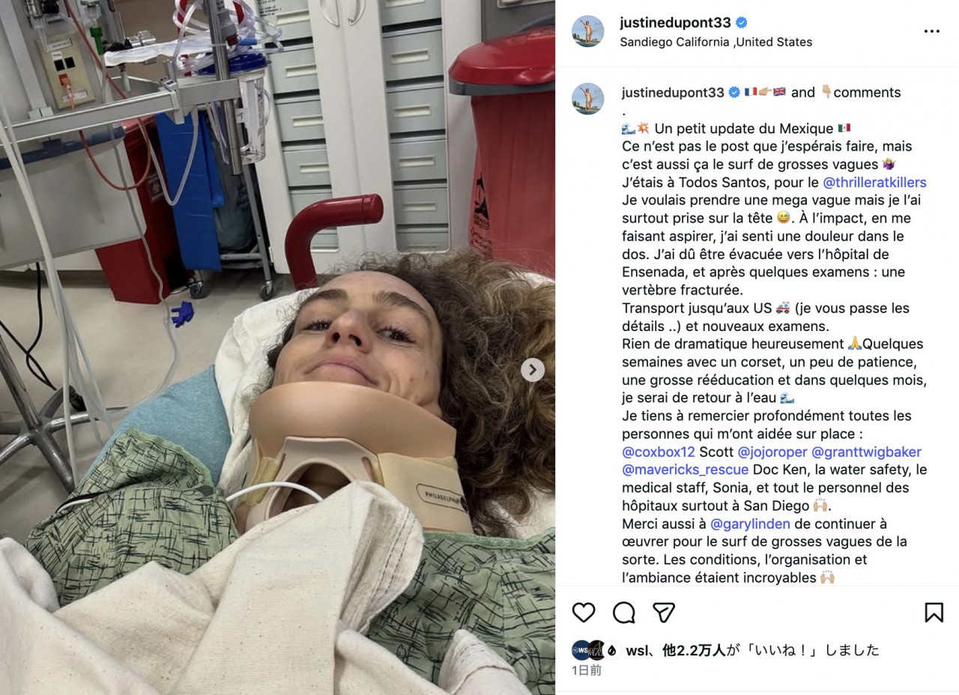Like the post with heart icon
959x695 pixels.
point(584,613)
